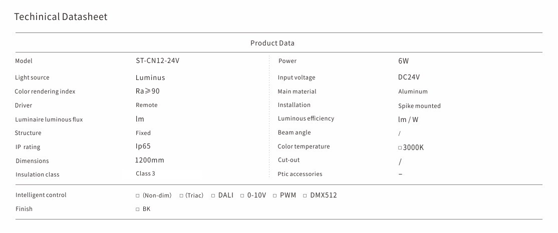The height and width of the screenshot is (233, 558).
Task: Check the Non-dim control checkbox
Action: [138, 195]
